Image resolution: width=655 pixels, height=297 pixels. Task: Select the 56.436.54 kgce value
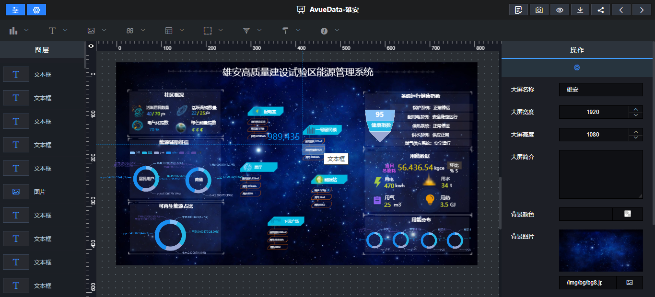421,168
